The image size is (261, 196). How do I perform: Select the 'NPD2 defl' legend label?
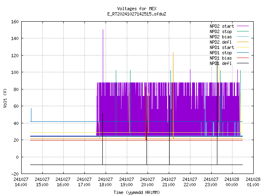(x=221, y=42)
